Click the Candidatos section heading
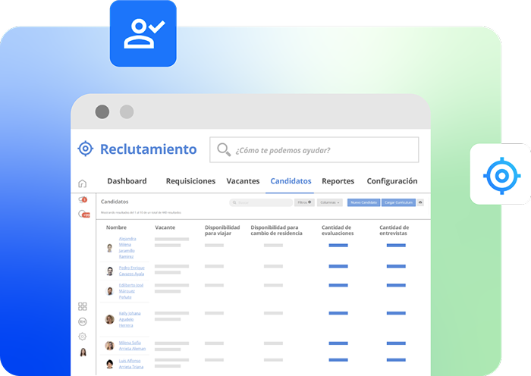The height and width of the screenshot is (376, 531). pos(115,202)
